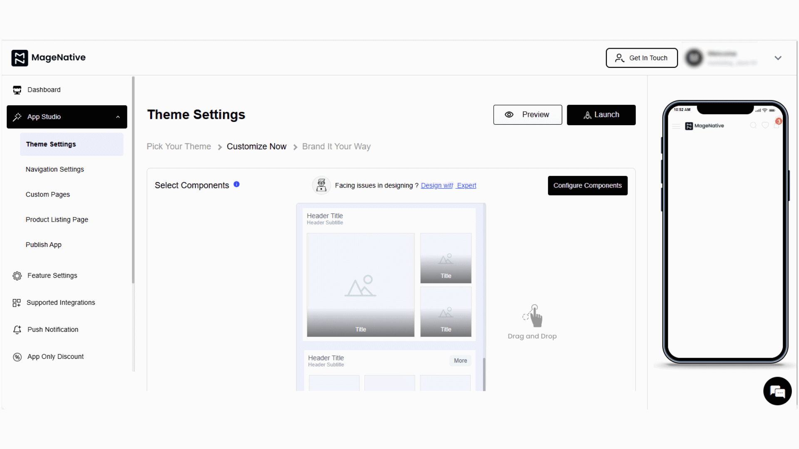
Task: Open More in second header component
Action: (460, 360)
